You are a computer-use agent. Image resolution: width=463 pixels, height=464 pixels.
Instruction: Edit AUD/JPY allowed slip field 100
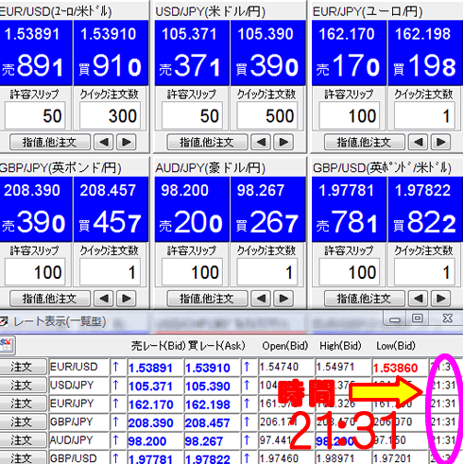pos(192,271)
